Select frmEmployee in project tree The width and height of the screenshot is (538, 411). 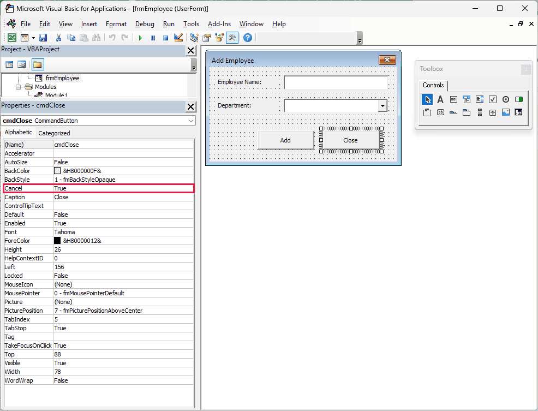pyautogui.click(x=62, y=78)
